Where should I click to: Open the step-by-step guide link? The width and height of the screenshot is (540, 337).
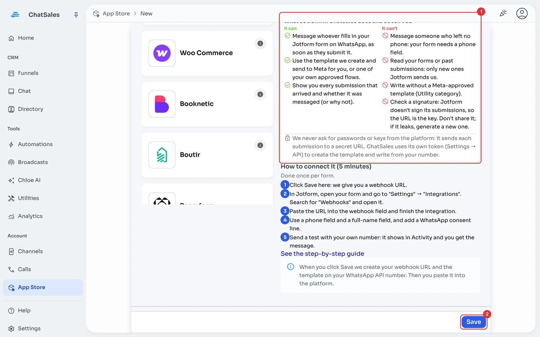click(x=322, y=254)
